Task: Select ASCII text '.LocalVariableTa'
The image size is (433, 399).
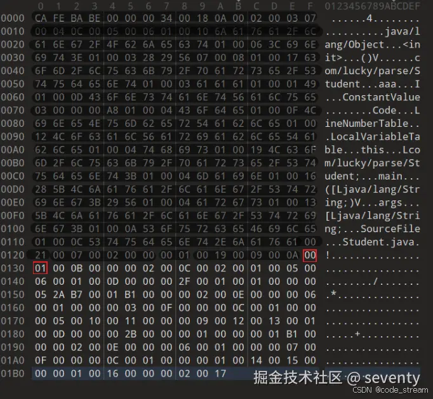Action: tap(372, 136)
